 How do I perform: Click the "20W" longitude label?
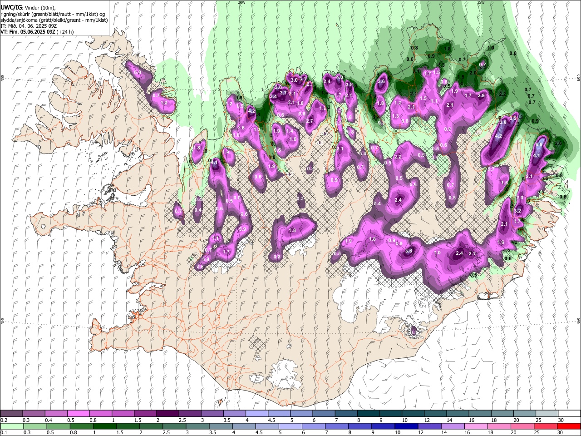click(241, 2)
